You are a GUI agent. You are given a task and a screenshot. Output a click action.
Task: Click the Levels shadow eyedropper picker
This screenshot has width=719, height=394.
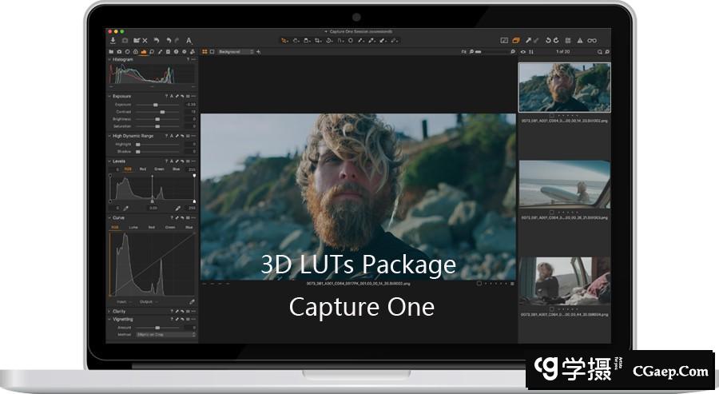[125, 208]
